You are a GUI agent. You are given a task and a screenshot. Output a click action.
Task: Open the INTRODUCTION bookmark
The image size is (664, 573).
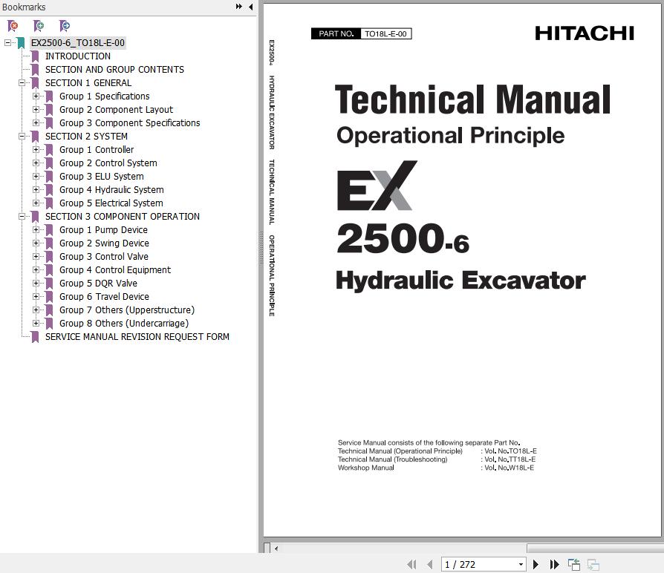[x=77, y=56]
